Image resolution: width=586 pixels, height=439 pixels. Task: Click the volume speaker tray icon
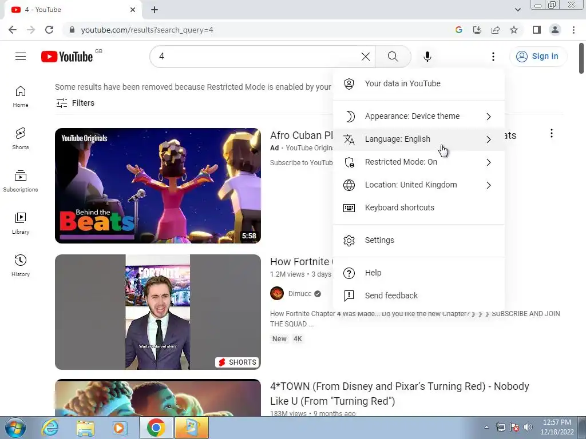coord(528,427)
